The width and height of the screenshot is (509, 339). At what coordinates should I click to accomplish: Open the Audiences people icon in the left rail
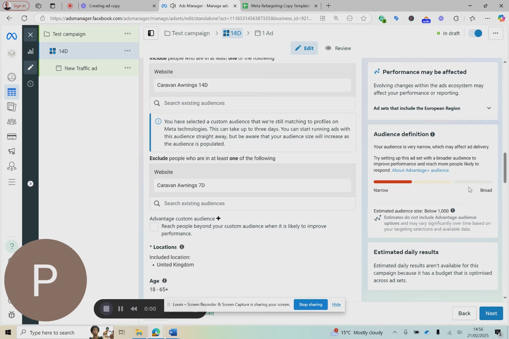click(x=12, y=121)
